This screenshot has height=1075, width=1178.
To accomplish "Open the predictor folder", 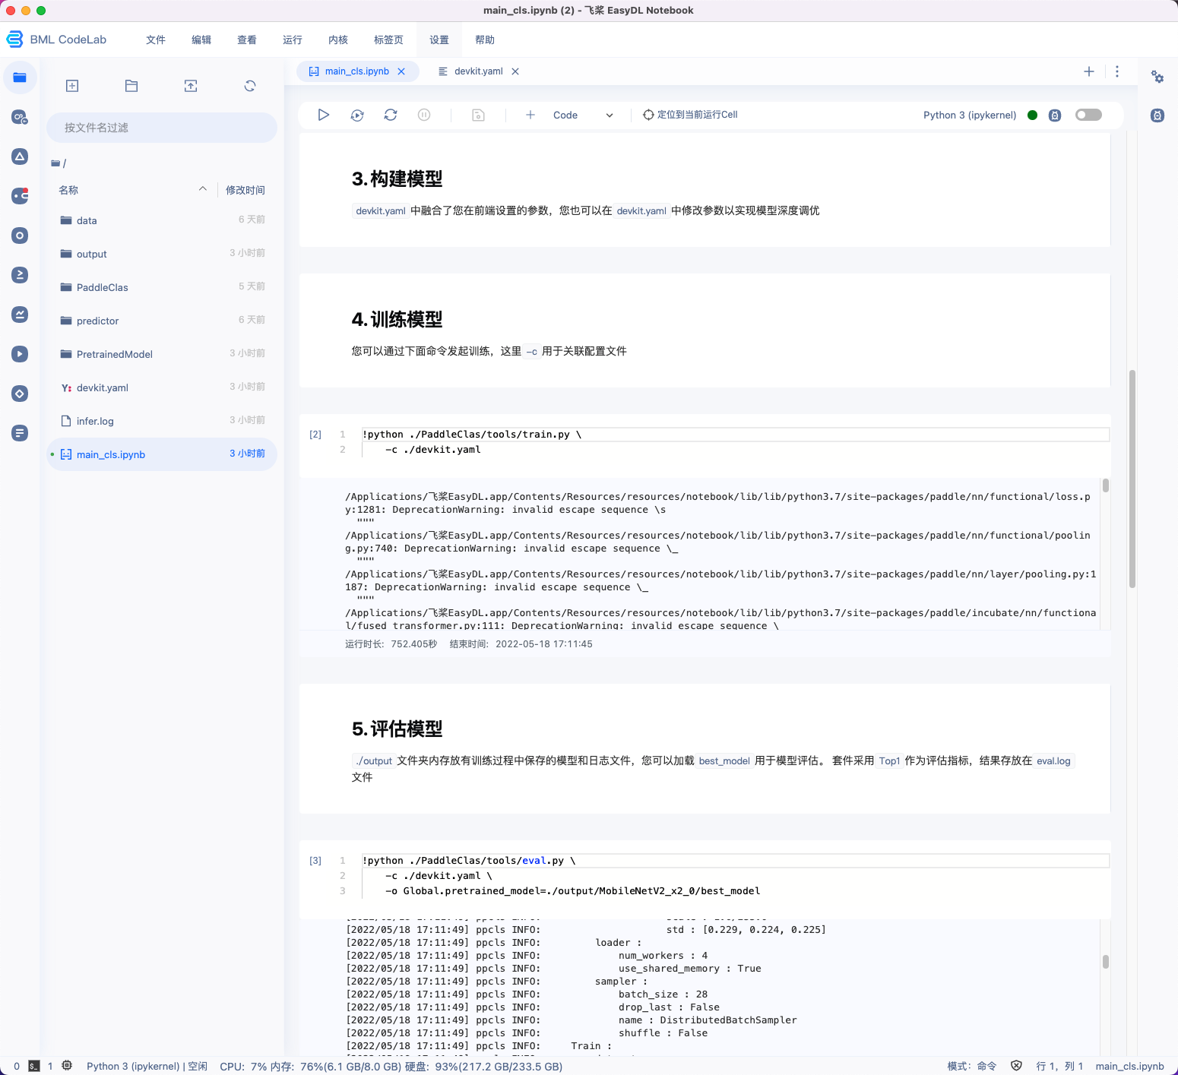I will pos(162,321).
